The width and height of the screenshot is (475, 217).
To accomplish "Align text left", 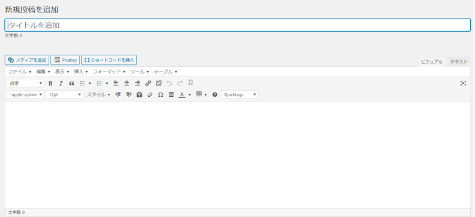I will [116, 83].
